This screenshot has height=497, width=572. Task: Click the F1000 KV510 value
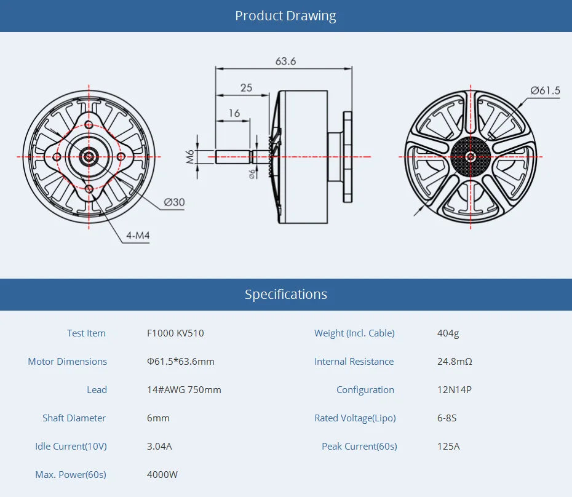tap(175, 333)
